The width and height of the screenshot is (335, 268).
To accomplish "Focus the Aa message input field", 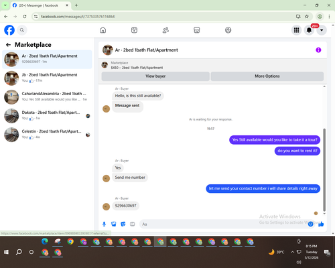I will click(223, 224).
